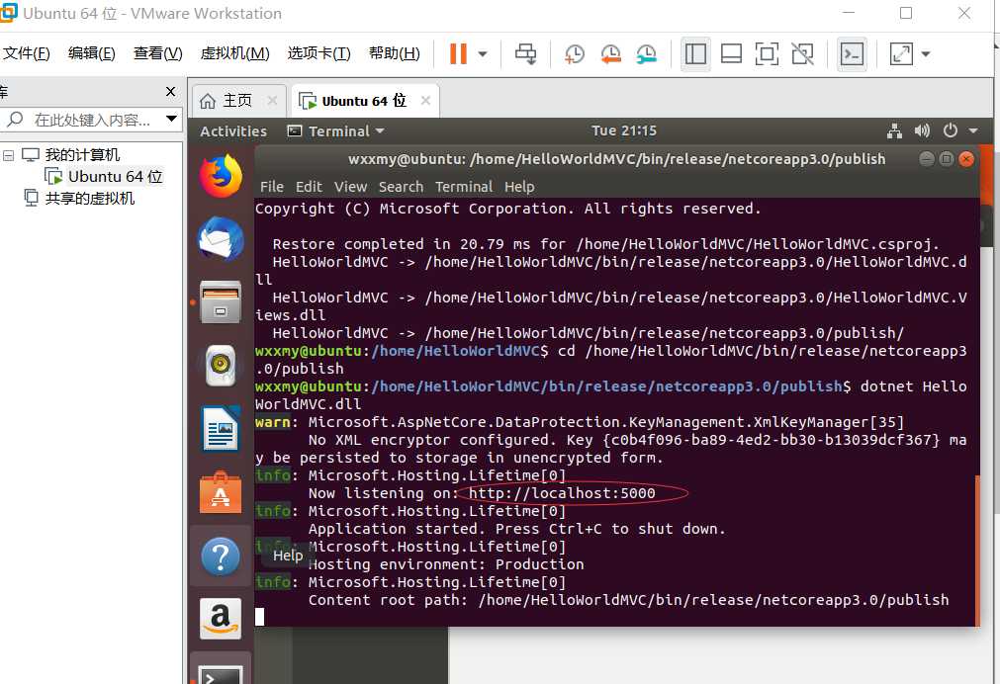Send Ctrl+Alt+Del to the virtual machine
Image resolution: width=1000 pixels, height=684 pixels.
(525, 54)
